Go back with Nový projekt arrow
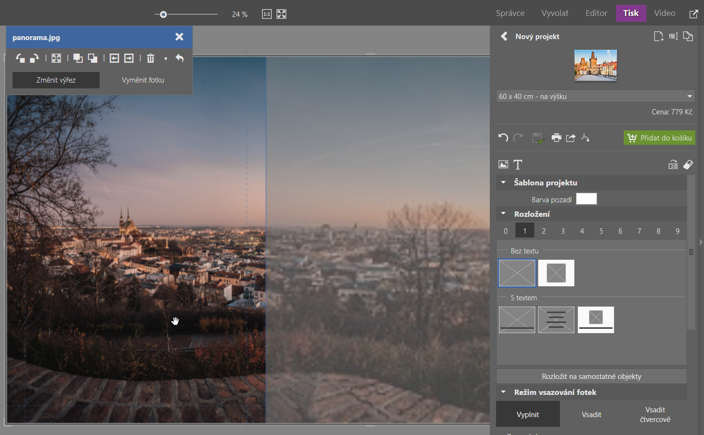 coord(504,36)
